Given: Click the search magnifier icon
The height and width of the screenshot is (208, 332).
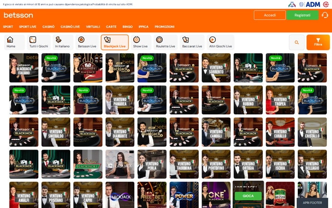Looking at the screenshot, I should coord(296,43).
